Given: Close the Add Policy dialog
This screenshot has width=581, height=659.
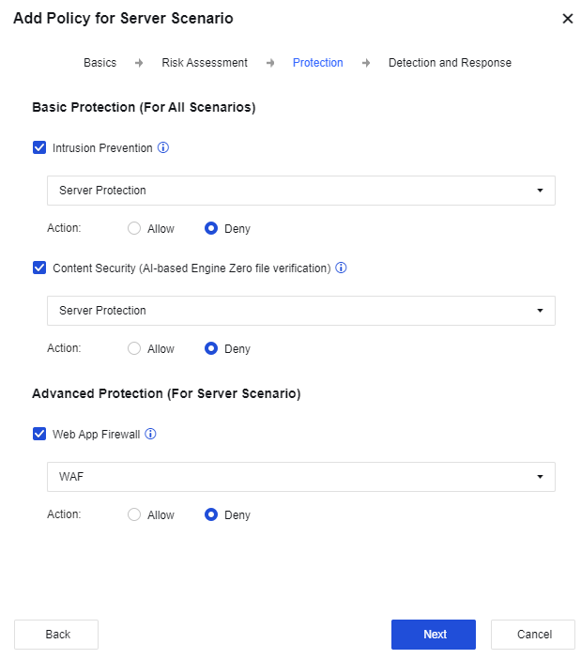Looking at the screenshot, I should [x=567, y=19].
